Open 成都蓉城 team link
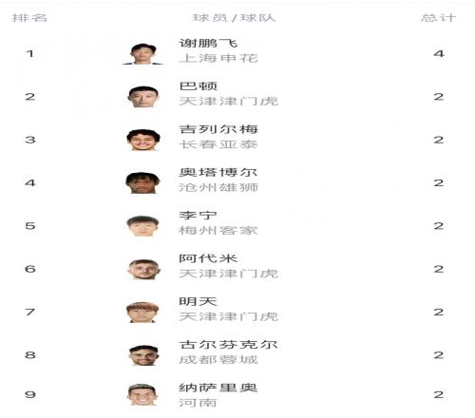 [218, 360]
